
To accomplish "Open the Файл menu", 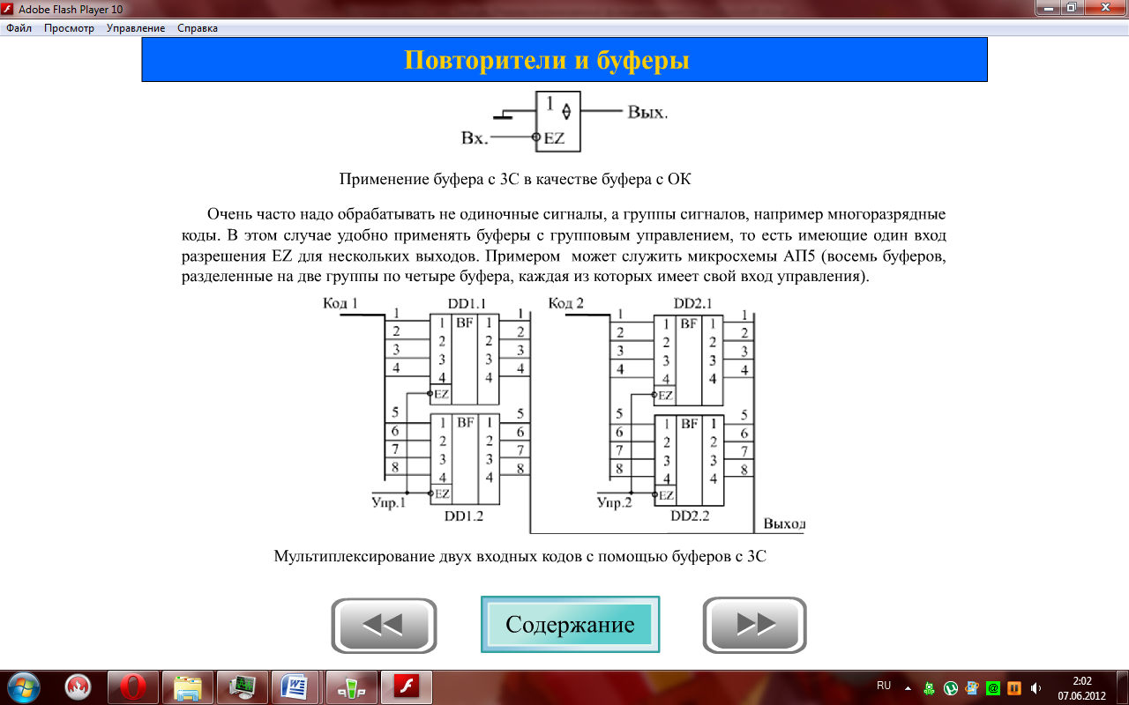I will [x=19, y=28].
